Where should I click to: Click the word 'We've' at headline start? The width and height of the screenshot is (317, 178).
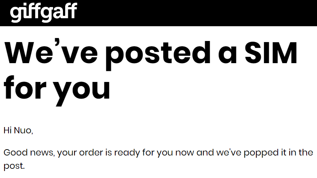pos(51,52)
